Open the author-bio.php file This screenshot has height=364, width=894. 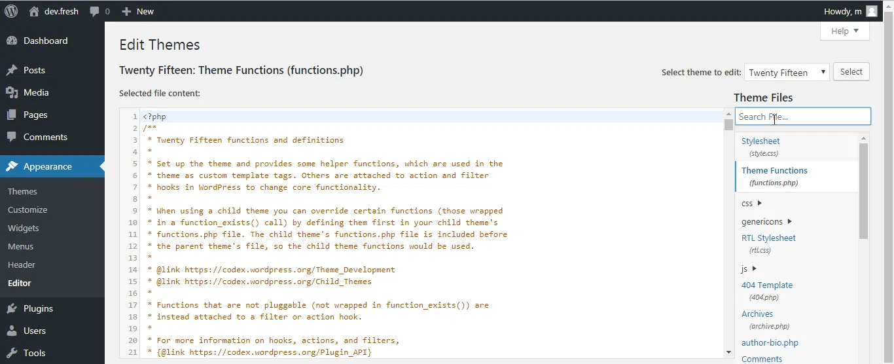(770, 342)
